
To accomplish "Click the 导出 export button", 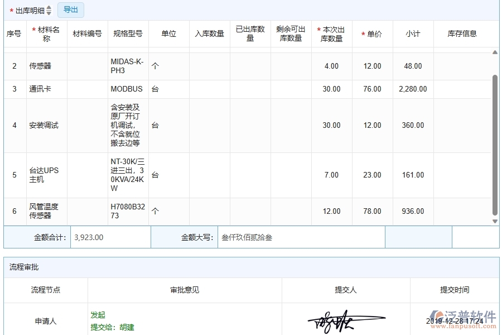I will click(x=70, y=9).
